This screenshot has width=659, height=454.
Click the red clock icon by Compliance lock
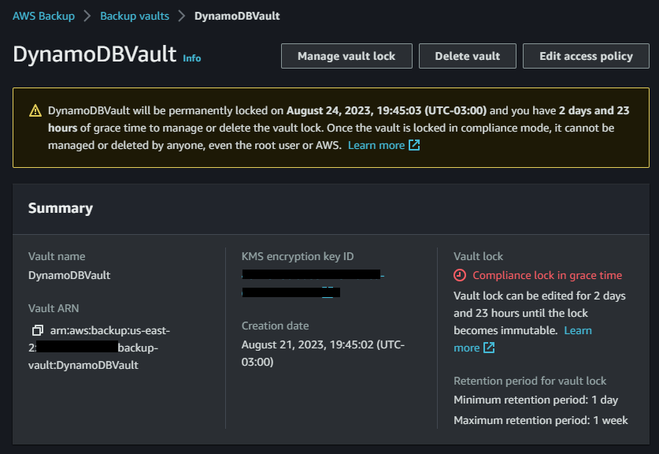click(460, 275)
